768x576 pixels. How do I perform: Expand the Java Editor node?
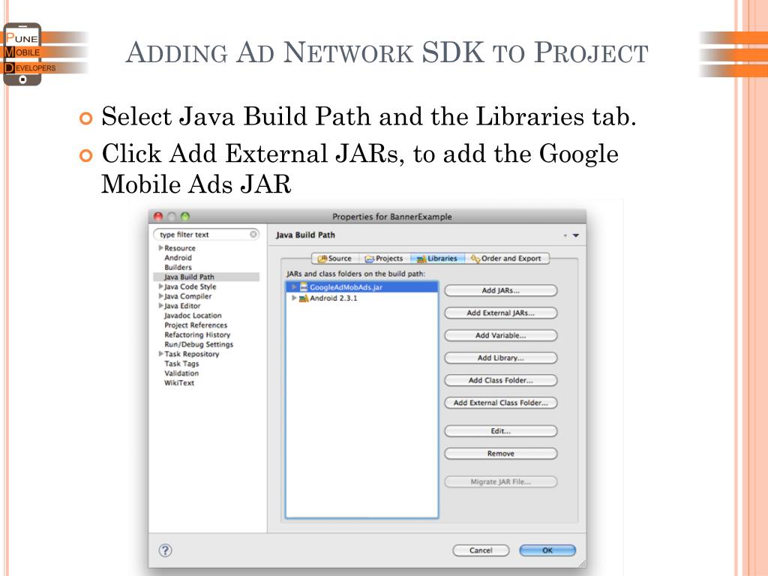(160, 306)
